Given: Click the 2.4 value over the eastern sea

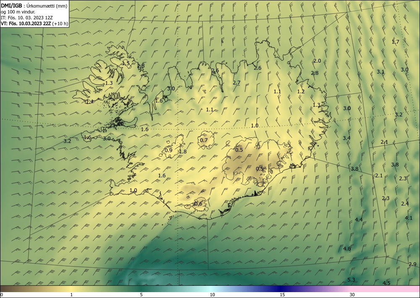Looking at the screenshot, I should [x=405, y=204].
